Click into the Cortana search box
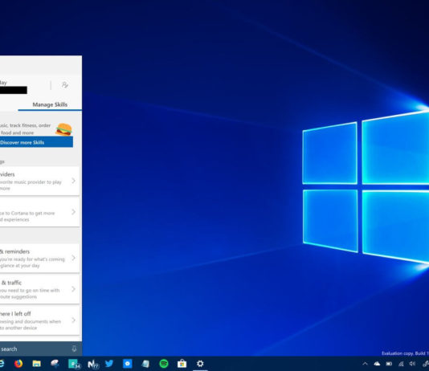The height and width of the screenshot is (371, 429). click(x=41, y=349)
